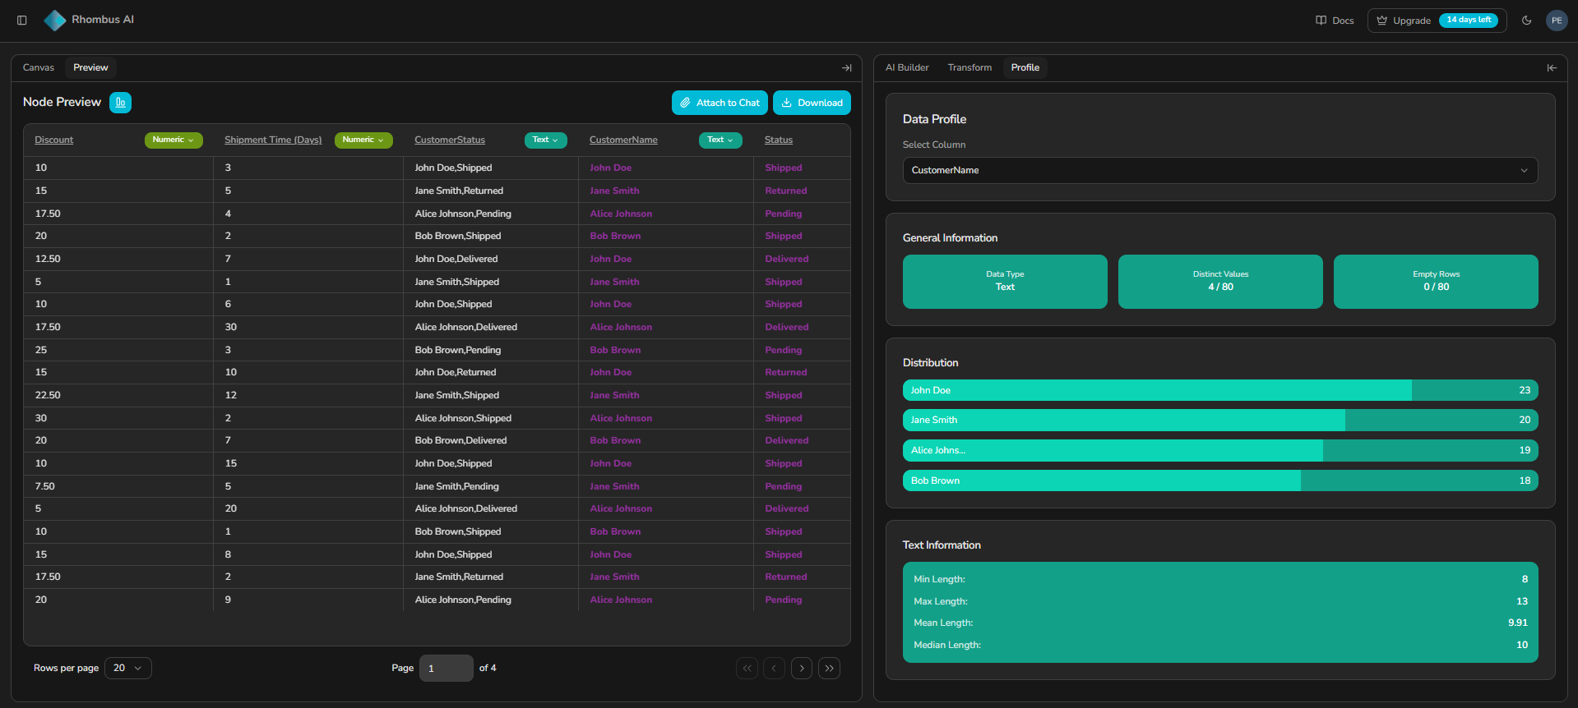Open the Docs link
Image resolution: width=1578 pixels, height=708 pixels.
(x=1335, y=21)
